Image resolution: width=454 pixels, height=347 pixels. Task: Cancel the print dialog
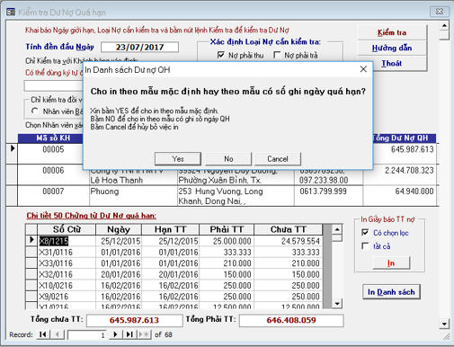[278, 159]
